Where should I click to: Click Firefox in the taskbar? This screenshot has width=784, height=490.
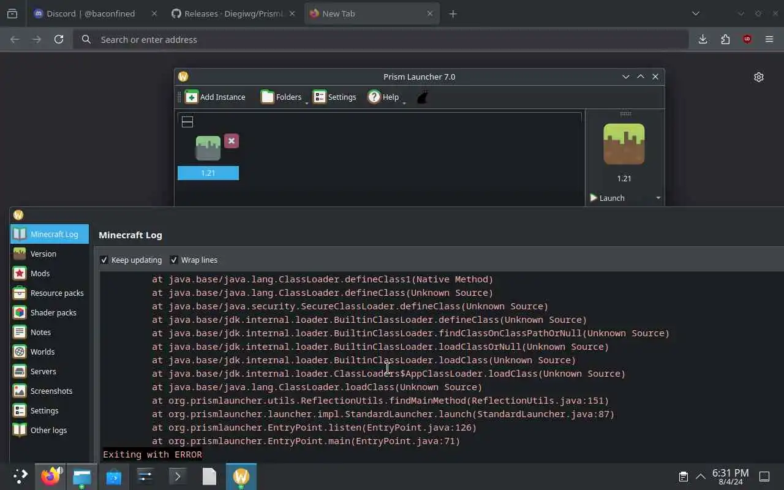[51, 476]
